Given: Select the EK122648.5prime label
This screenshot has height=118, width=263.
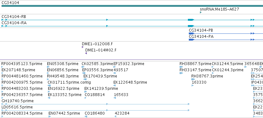Looking at the screenshot, I should [x=130, y=82].
